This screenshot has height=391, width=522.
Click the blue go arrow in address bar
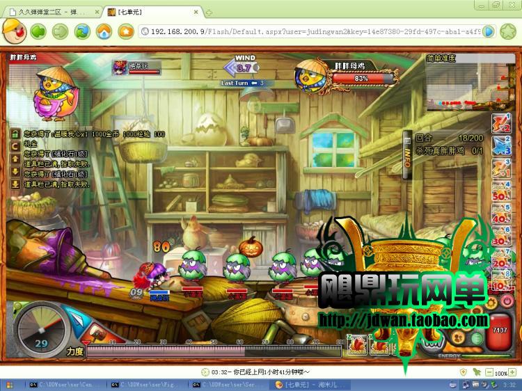pyautogui.click(x=489, y=31)
